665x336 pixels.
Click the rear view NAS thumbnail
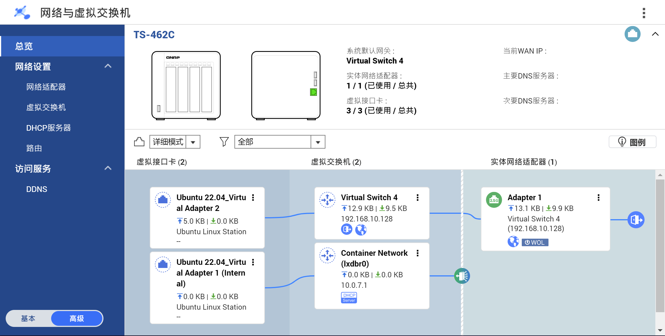coord(286,85)
